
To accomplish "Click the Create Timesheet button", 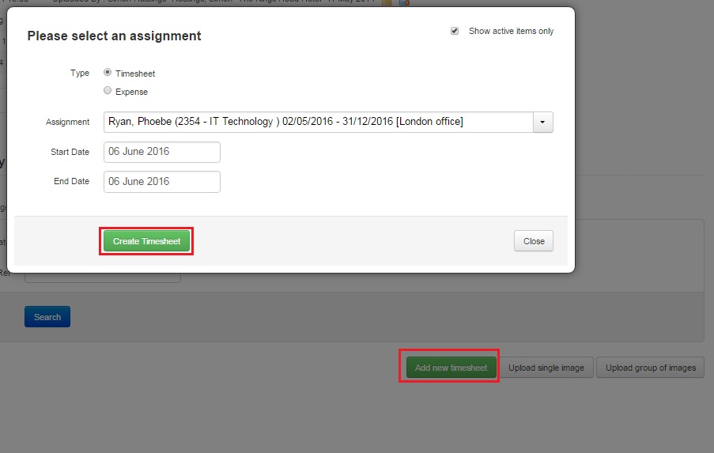I will tap(146, 241).
